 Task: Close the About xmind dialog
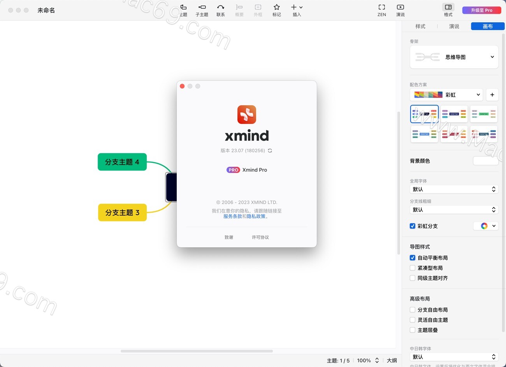(182, 86)
